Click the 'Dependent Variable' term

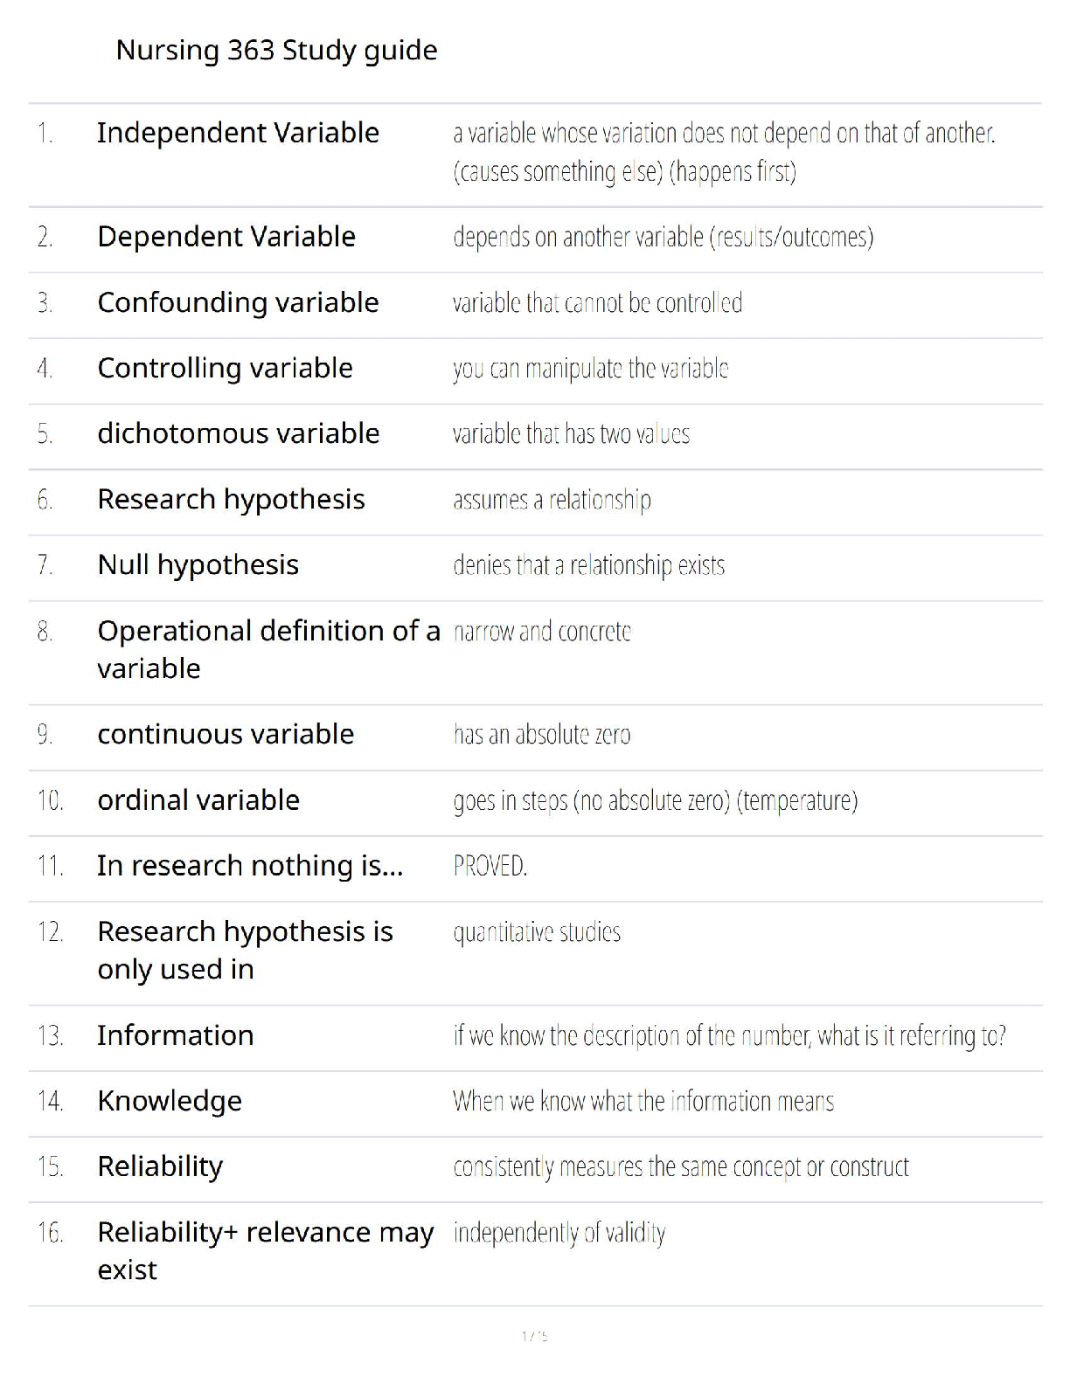[x=226, y=237]
